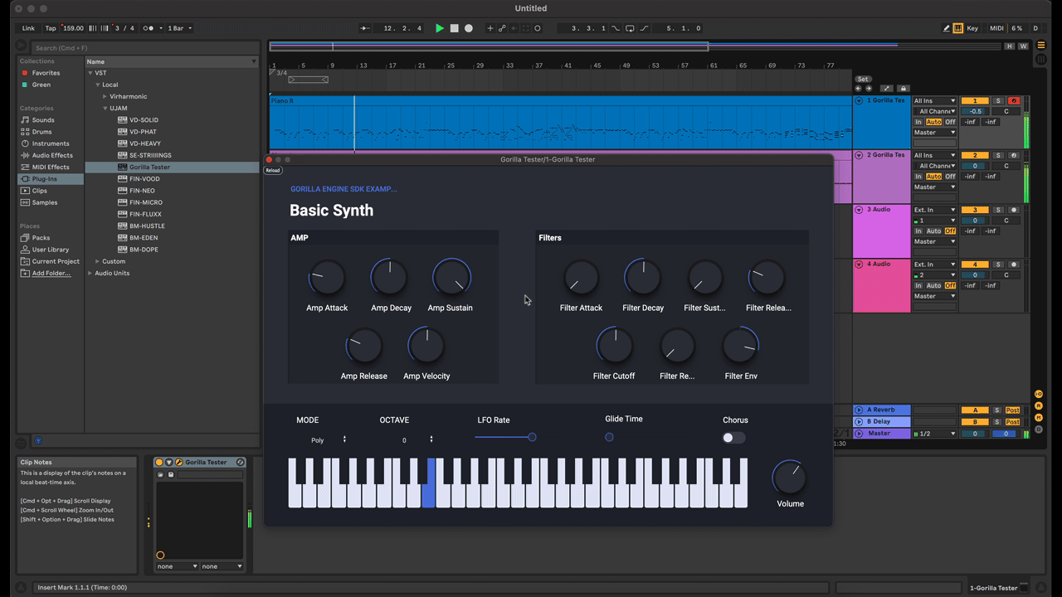Open Master output dropdown on track 2

click(934, 187)
